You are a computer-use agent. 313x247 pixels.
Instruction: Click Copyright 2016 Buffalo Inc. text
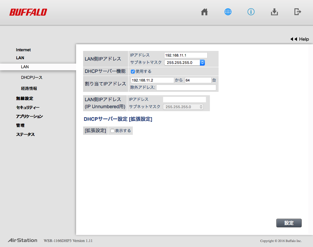pyautogui.click(x=281, y=241)
